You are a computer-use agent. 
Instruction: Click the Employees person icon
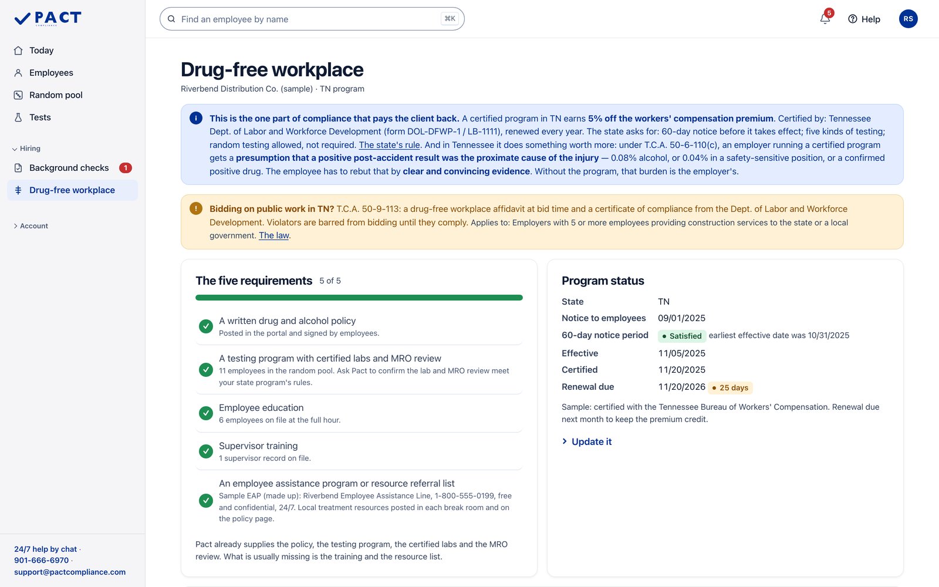pos(18,73)
